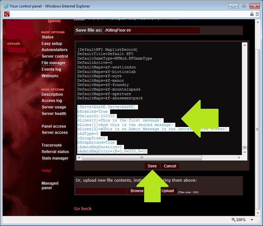Viewport: 263px width, 226px height.
Task: Click the text editor scroll-up arrow
Action: (245, 45)
